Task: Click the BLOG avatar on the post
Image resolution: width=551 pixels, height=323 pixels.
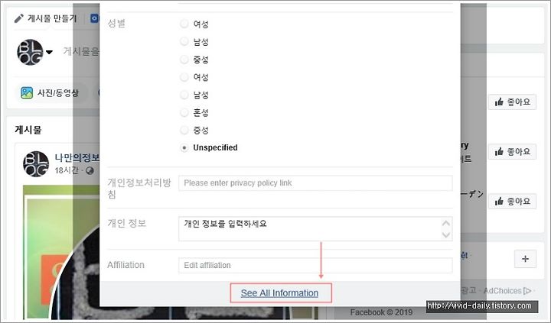Action: [36, 163]
